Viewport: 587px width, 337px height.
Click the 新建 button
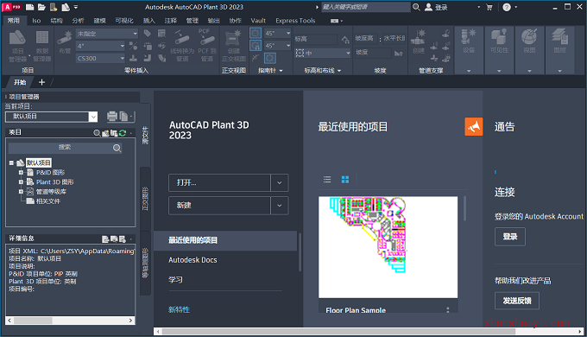click(x=220, y=206)
